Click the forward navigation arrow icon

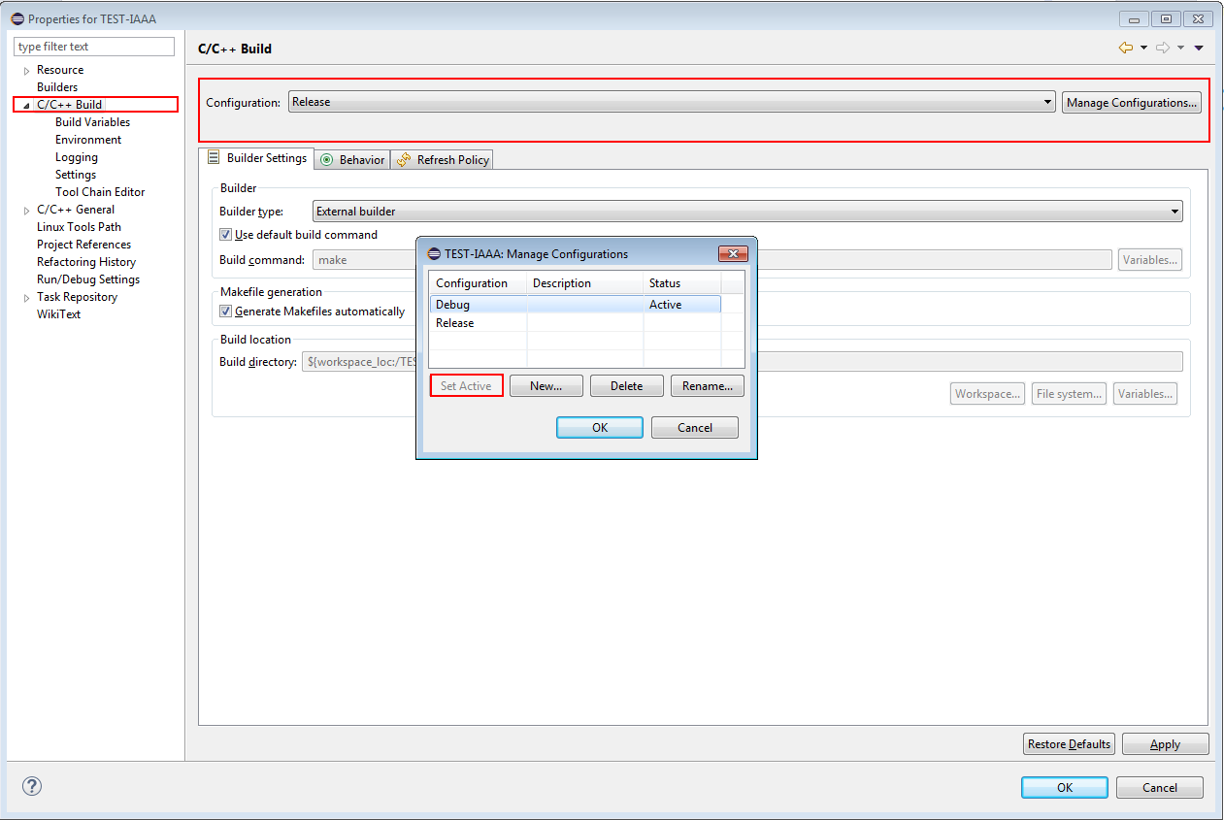click(1162, 48)
